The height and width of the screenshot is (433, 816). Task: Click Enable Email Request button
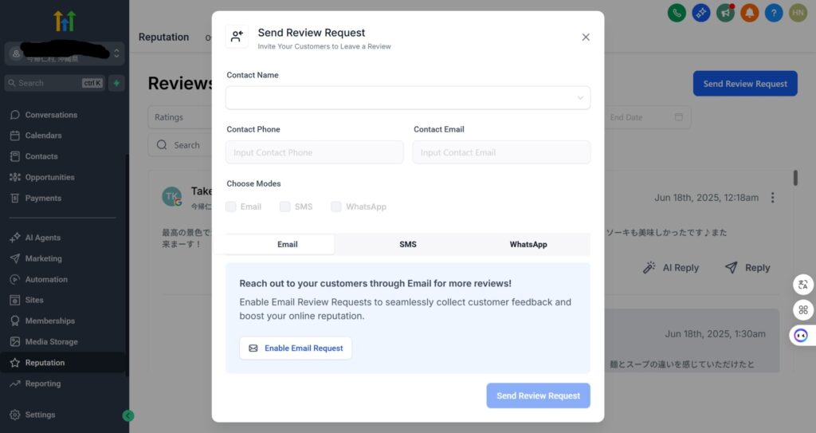pos(296,348)
